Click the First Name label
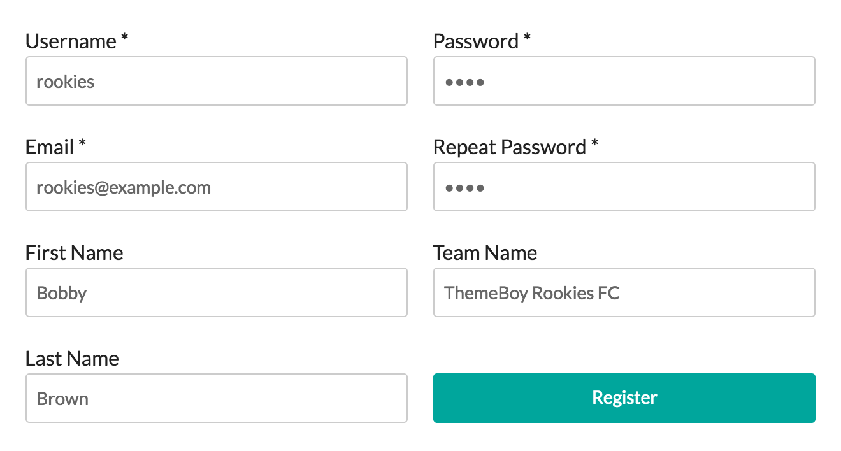Screen dimensions: 841x451 pyautogui.click(x=74, y=253)
